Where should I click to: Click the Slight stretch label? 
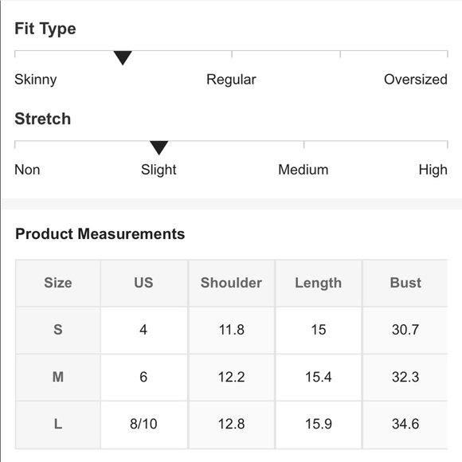coord(159,170)
